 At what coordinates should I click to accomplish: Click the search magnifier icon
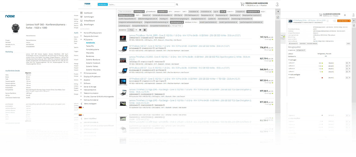pyautogui.click(x=177, y=4)
